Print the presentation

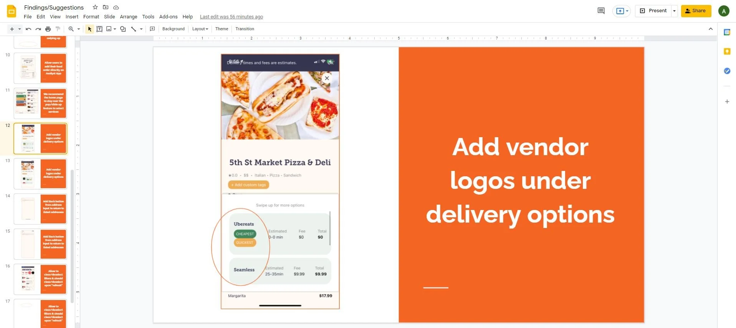[x=48, y=29]
